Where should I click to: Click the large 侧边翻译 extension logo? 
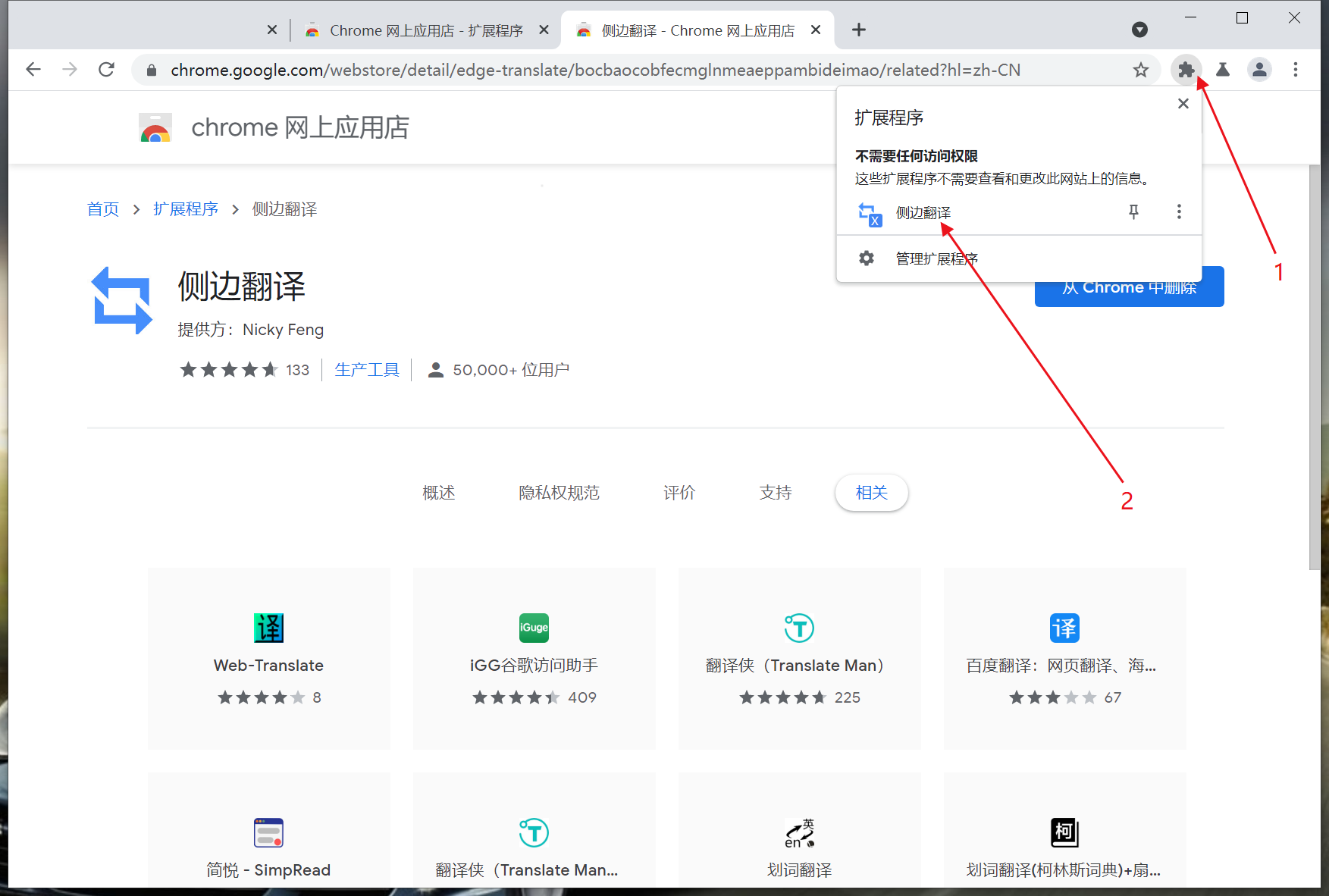click(x=122, y=300)
